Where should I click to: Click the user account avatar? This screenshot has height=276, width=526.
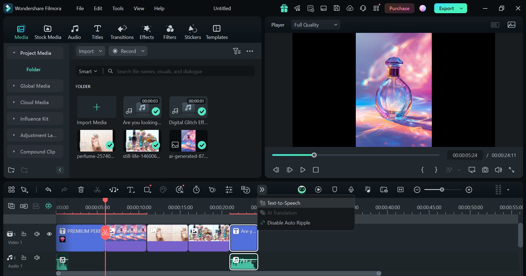tap(423, 8)
